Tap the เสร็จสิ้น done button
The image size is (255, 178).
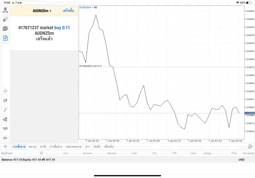[x=68, y=11]
